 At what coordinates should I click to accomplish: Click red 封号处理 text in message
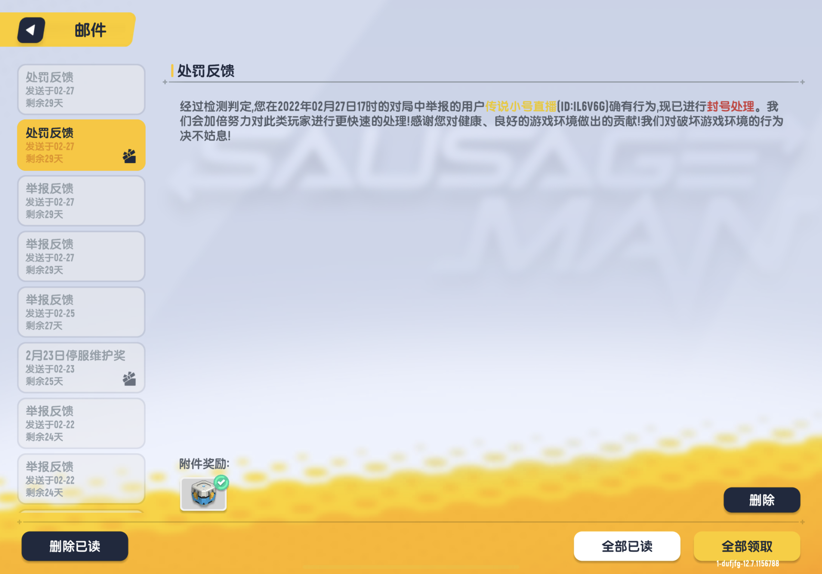[730, 106]
